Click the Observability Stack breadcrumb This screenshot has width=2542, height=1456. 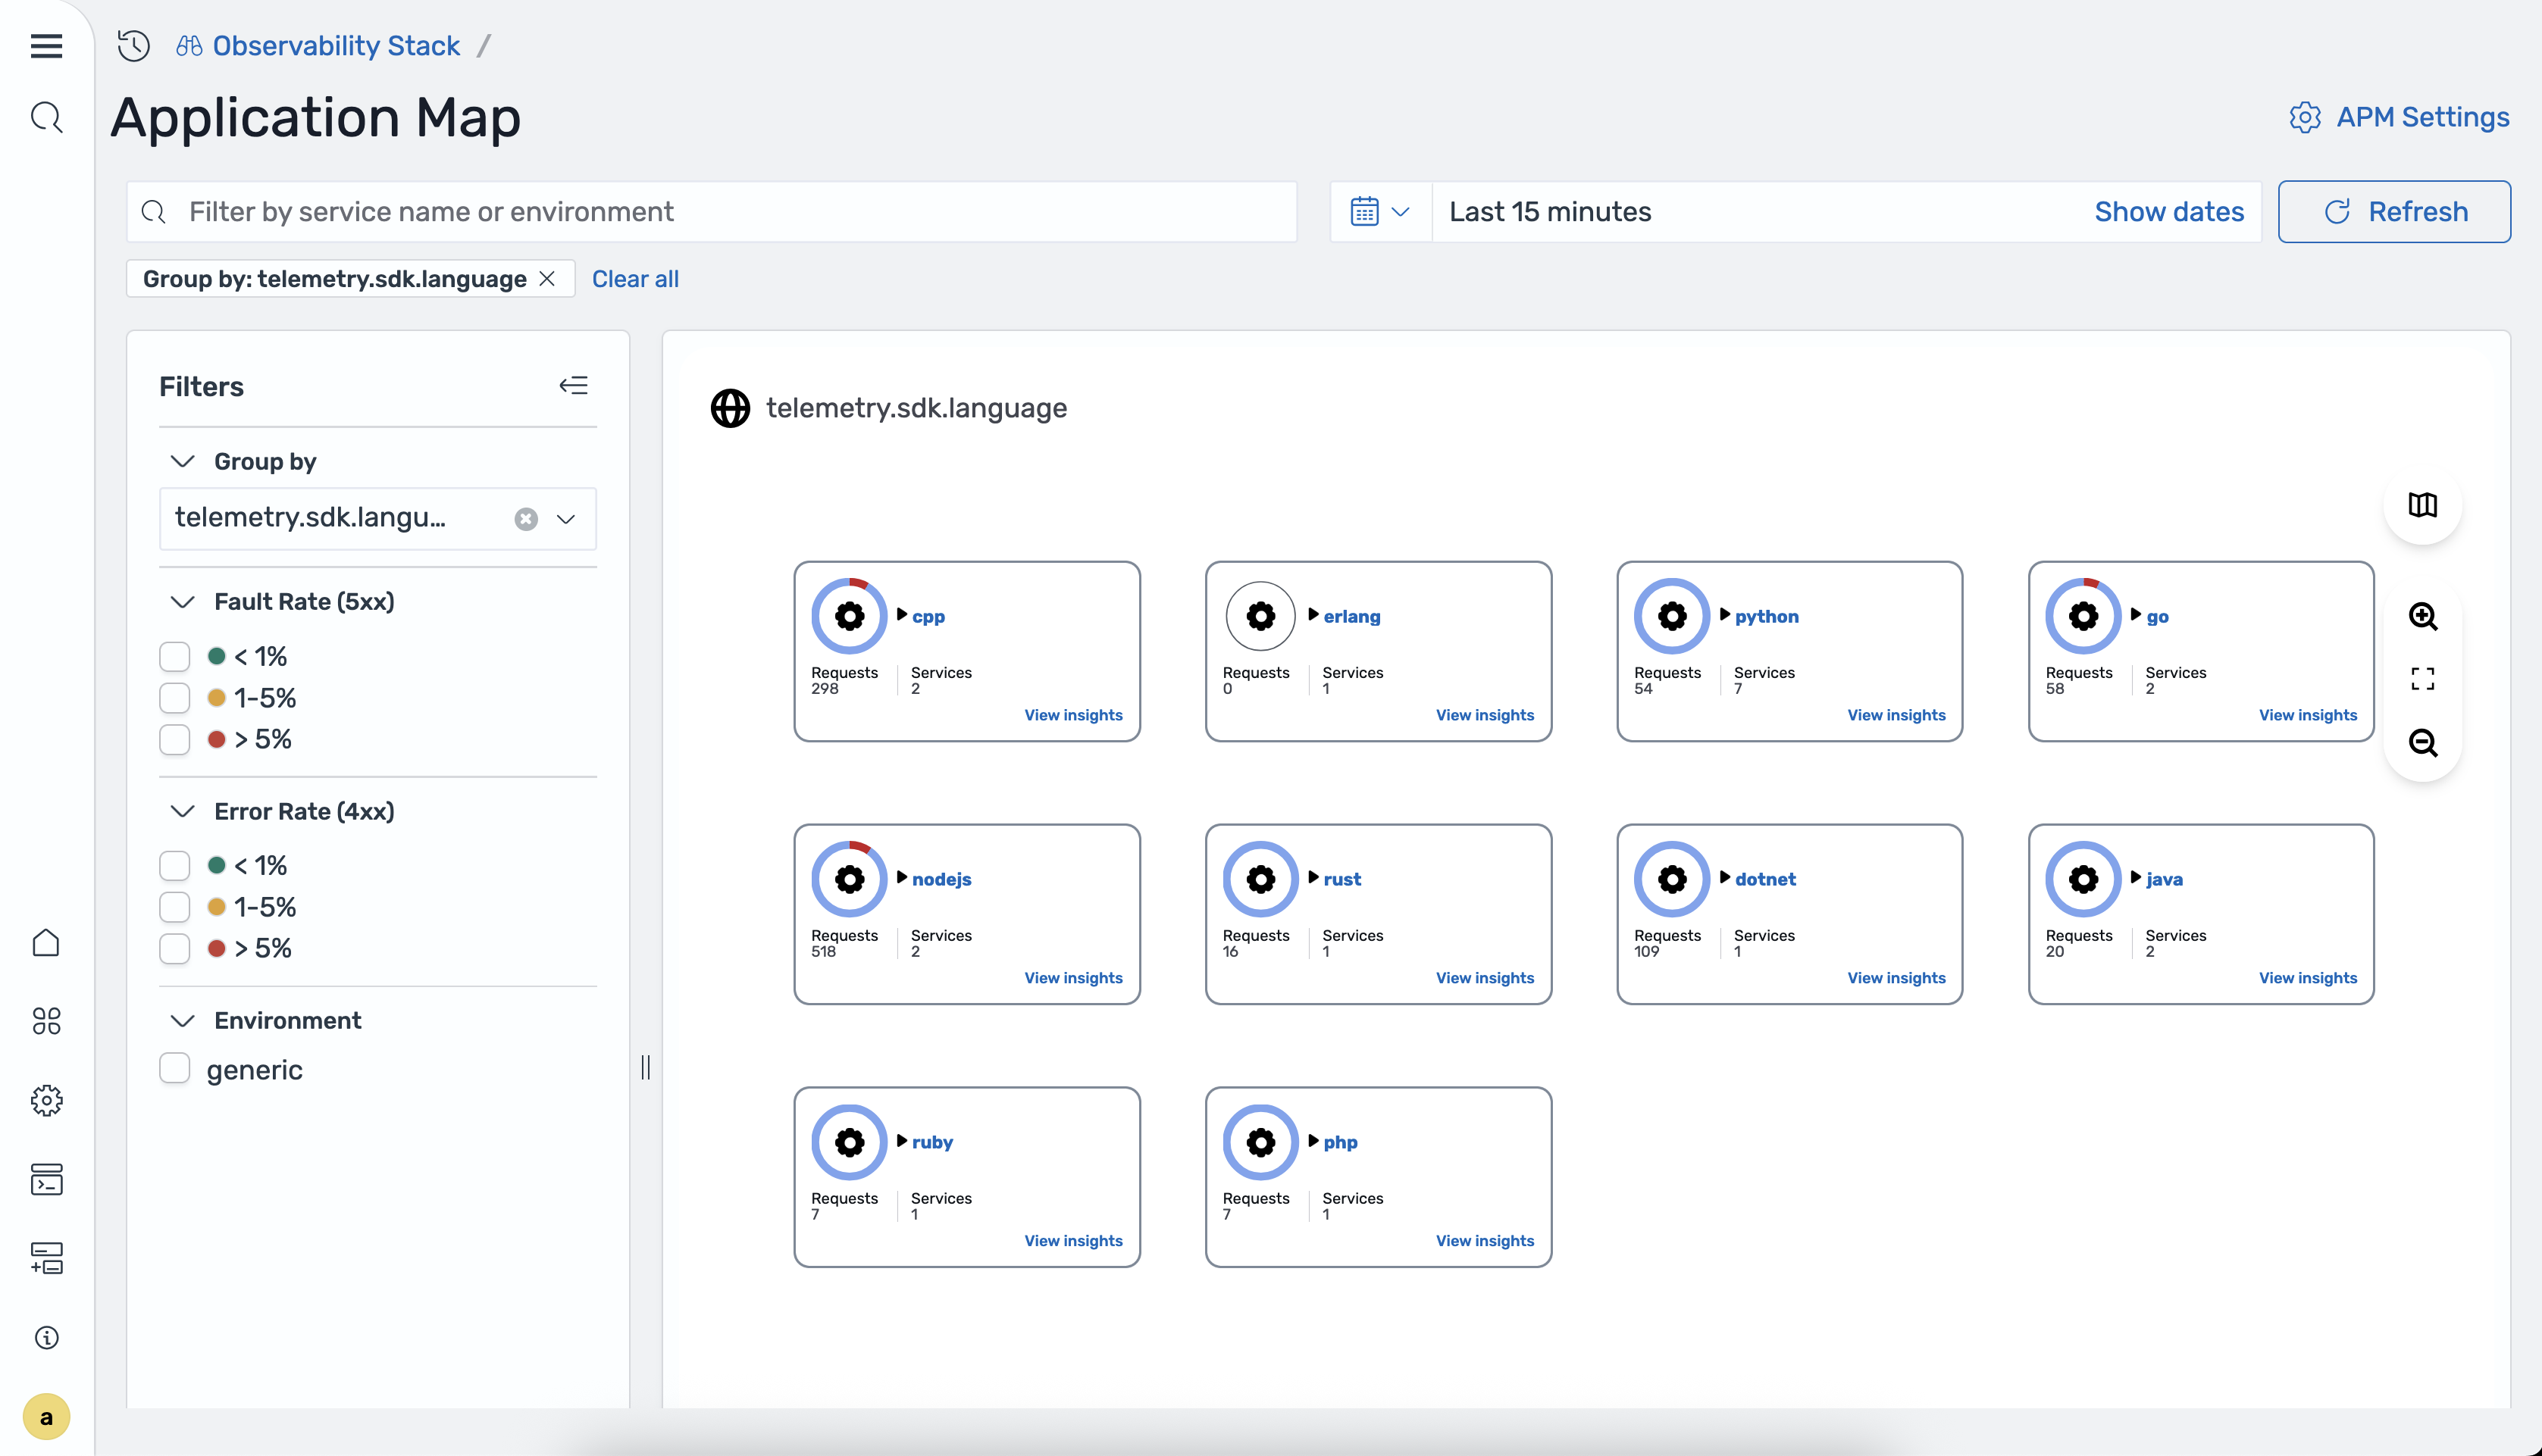tap(335, 46)
